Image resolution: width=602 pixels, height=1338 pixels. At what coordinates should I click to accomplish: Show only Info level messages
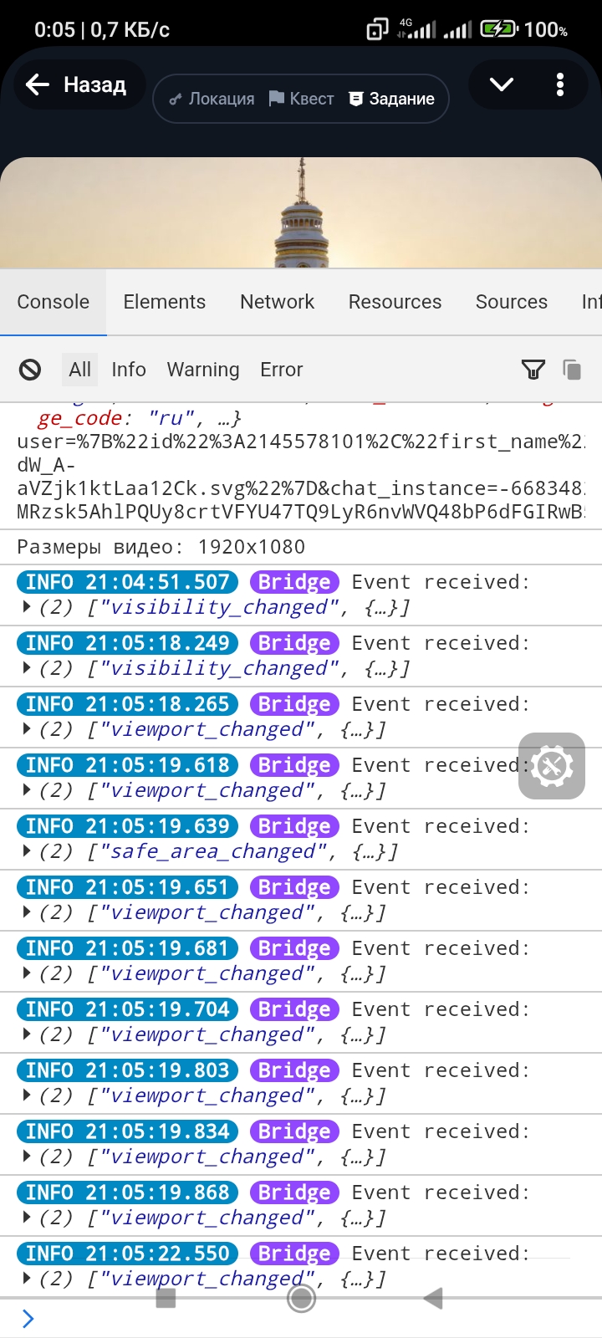129,370
